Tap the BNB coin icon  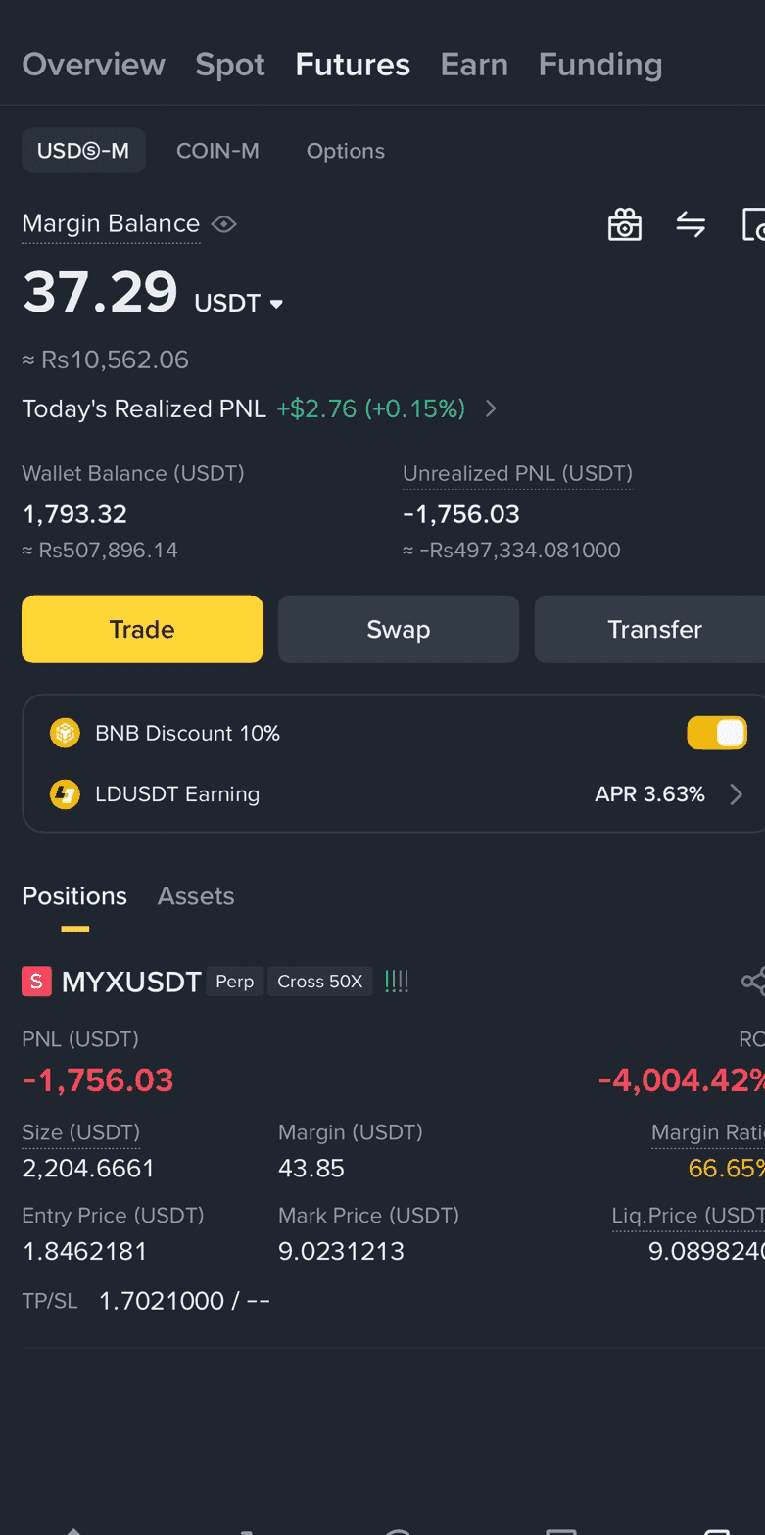[65, 733]
